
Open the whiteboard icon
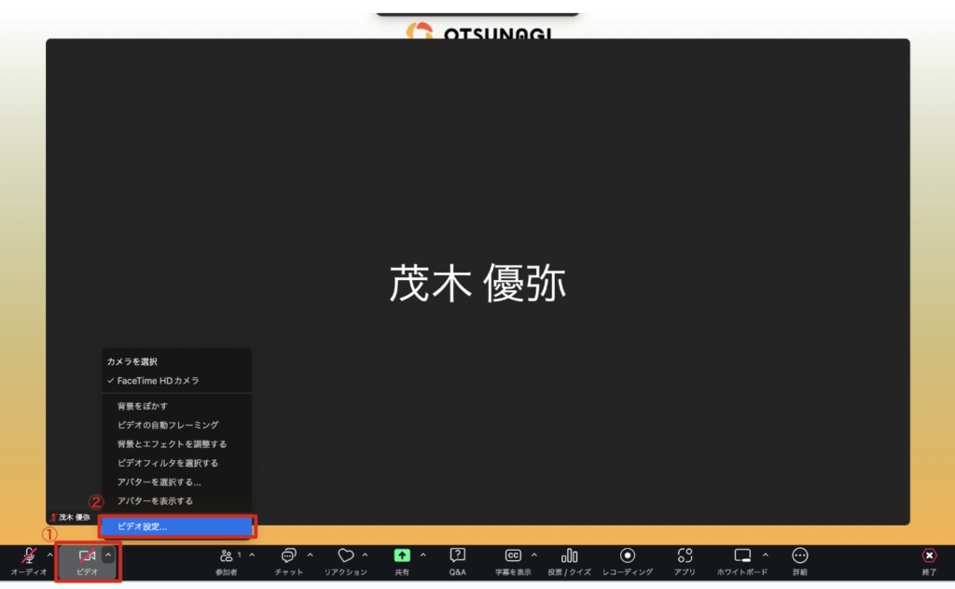pyautogui.click(x=742, y=555)
